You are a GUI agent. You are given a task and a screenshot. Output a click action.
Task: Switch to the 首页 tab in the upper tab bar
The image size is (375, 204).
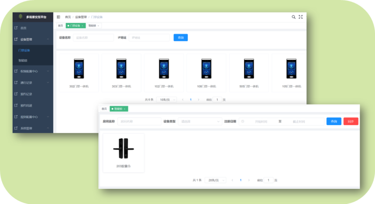[61, 26]
